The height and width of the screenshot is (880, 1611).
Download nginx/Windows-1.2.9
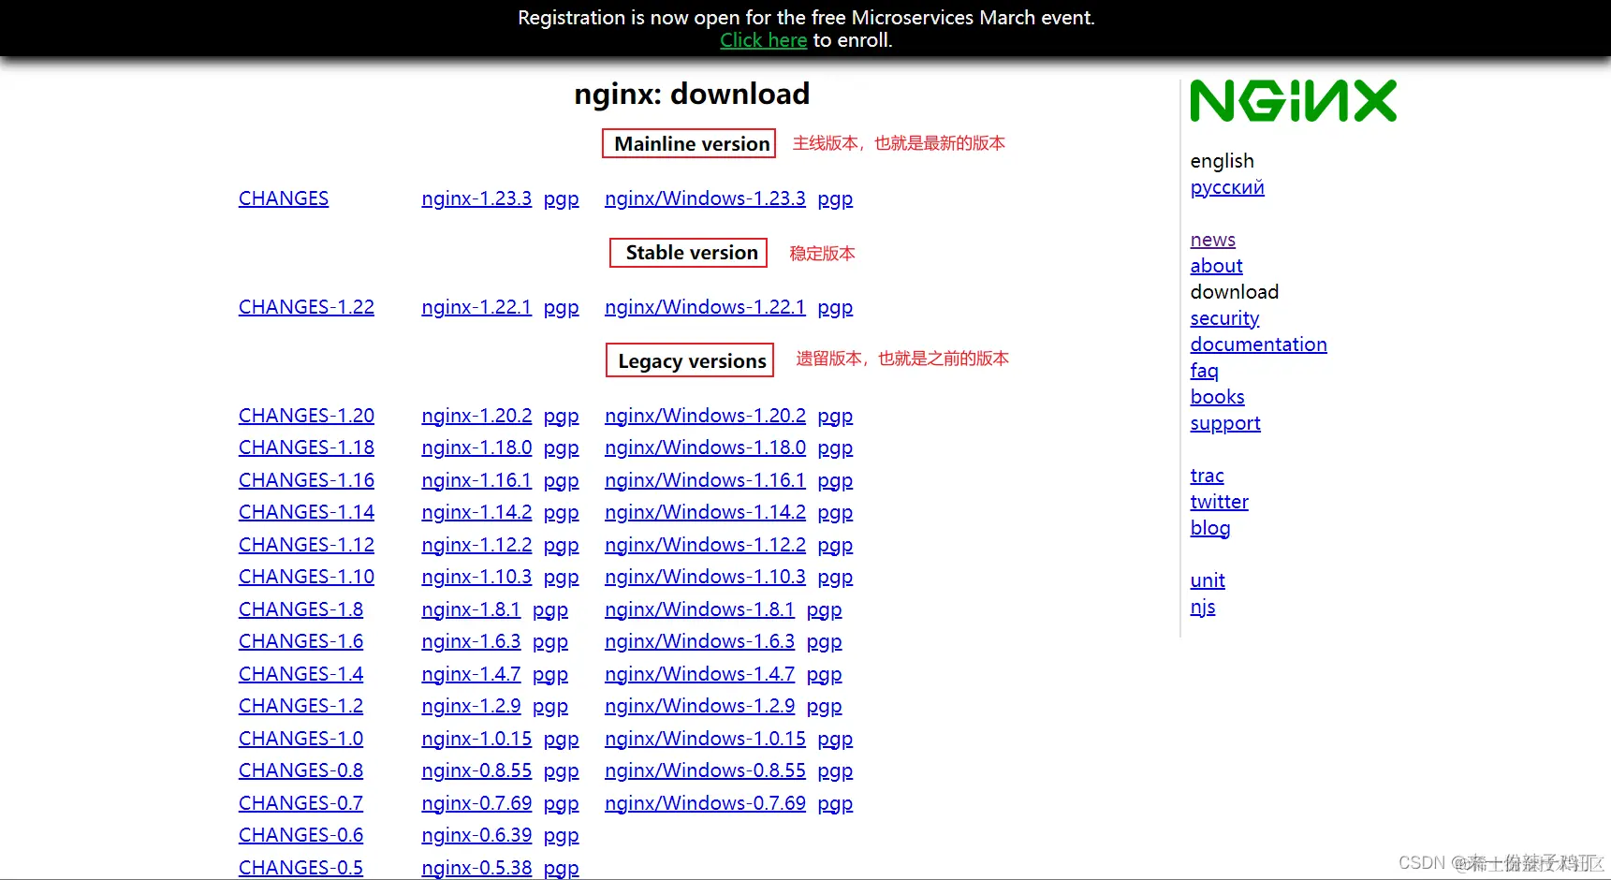pyautogui.click(x=699, y=706)
